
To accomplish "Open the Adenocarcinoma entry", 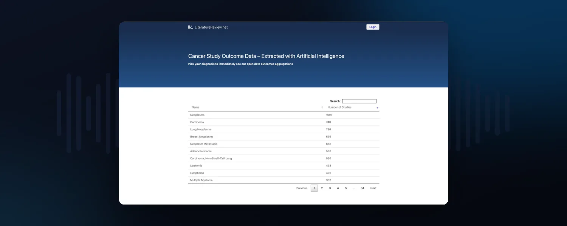I will click(x=284, y=151).
